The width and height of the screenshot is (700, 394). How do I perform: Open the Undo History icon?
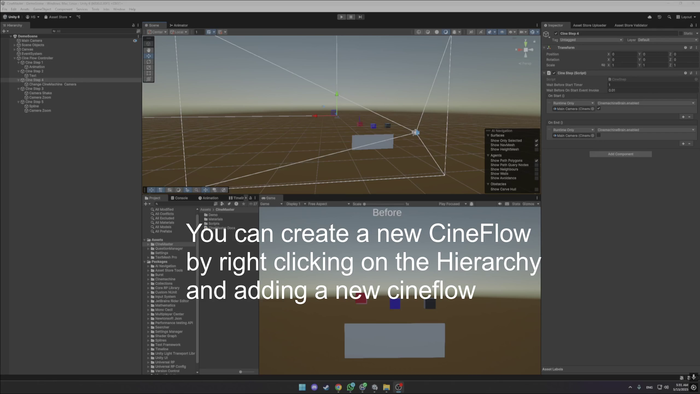coord(659,17)
